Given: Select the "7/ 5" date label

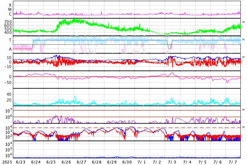Looking at the screenshot, I should tap(203, 162).
